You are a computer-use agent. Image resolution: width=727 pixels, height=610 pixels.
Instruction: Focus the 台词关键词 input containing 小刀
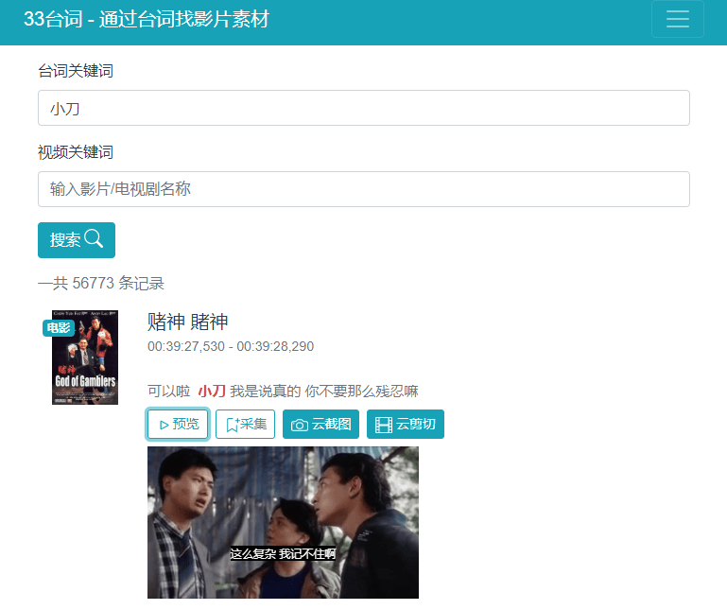pos(363,108)
